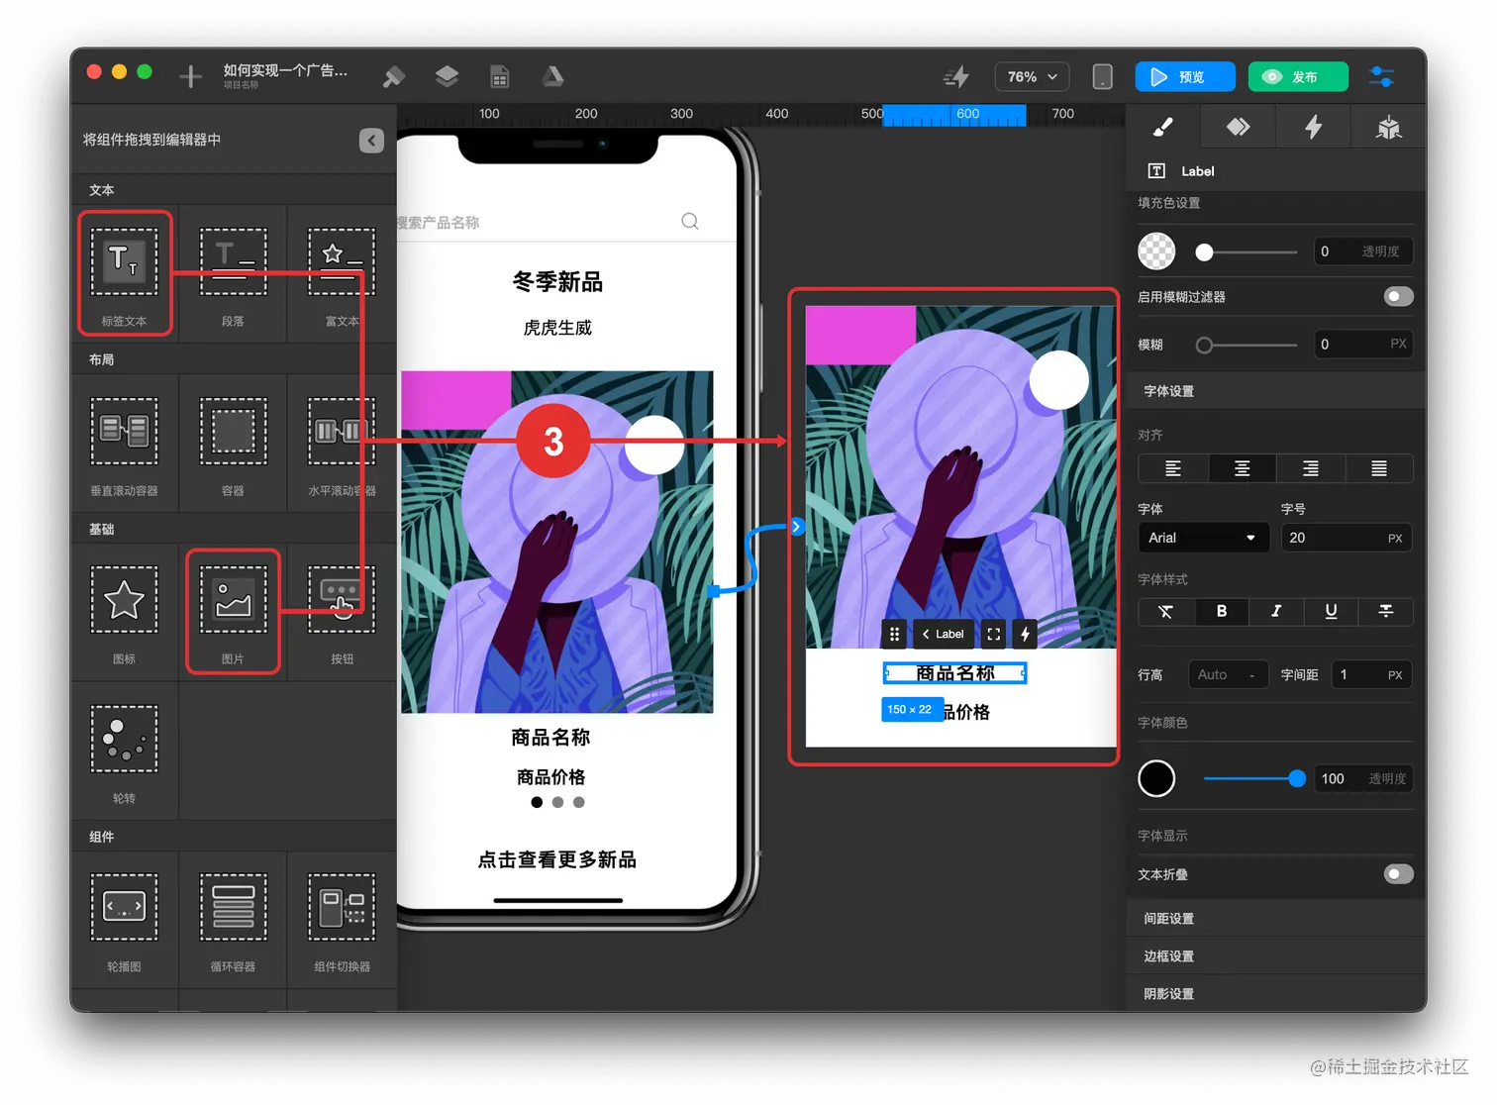Toggle the phone device frame icon
The image size is (1497, 1105).
pos(1102,76)
